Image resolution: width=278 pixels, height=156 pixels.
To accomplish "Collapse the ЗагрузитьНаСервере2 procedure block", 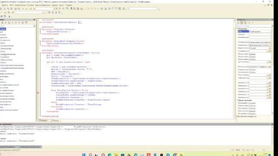I will click(x=40, y=53).
